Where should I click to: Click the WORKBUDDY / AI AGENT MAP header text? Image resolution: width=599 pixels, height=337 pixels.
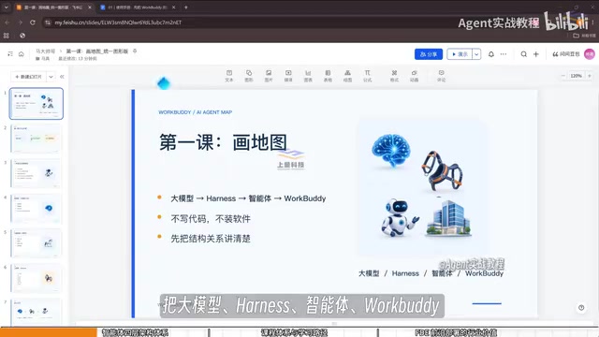click(x=196, y=112)
